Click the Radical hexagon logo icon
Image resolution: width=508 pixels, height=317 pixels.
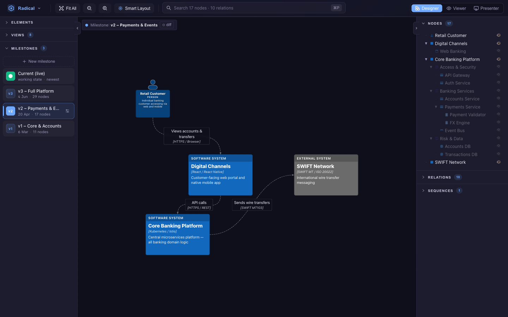(x=11, y=8)
